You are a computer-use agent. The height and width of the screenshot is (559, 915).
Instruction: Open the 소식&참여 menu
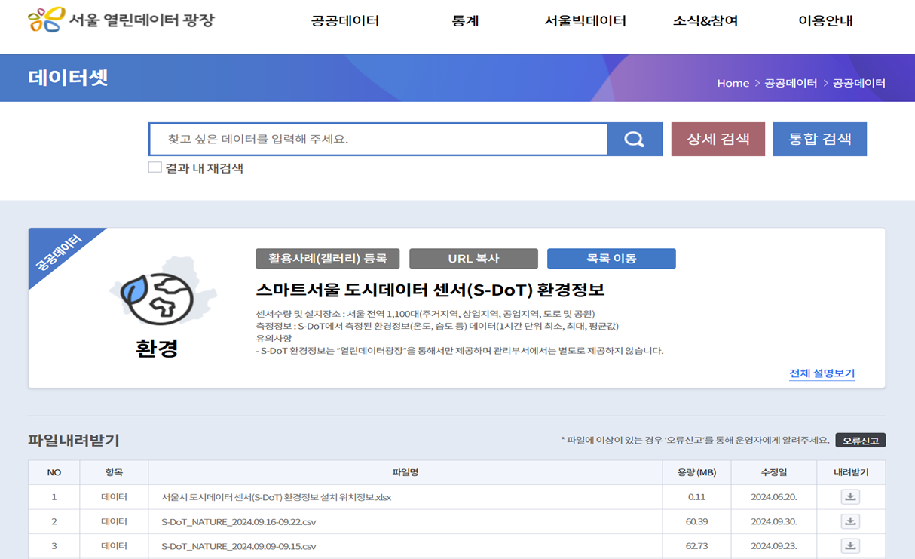coord(705,21)
